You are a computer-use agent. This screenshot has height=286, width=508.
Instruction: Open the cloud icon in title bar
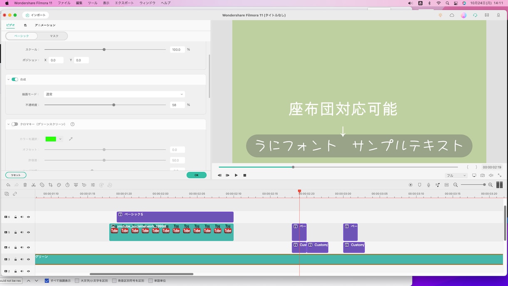click(452, 15)
